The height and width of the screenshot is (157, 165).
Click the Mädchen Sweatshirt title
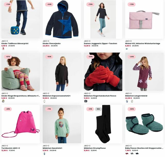[x=52, y=148]
